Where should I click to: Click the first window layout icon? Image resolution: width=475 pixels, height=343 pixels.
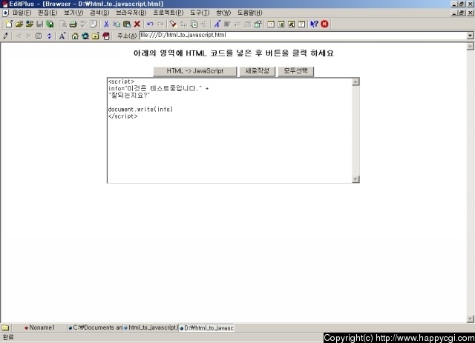pos(271,24)
